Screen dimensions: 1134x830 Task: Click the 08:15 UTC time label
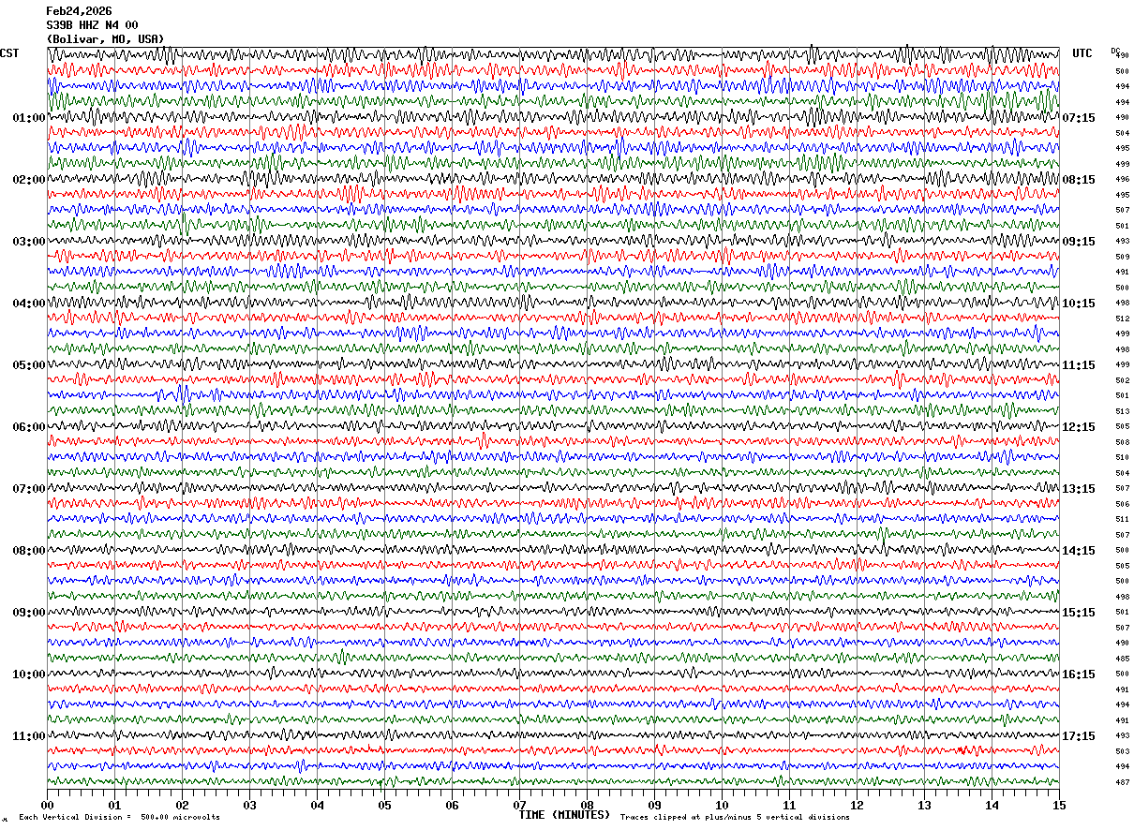(1079, 180)
